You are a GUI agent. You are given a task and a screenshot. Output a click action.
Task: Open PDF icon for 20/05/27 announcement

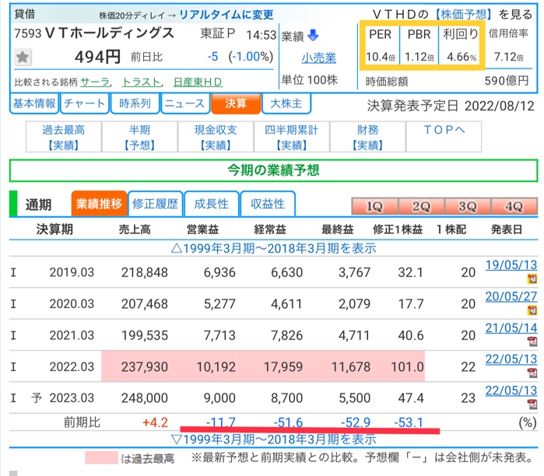point(532,310)
